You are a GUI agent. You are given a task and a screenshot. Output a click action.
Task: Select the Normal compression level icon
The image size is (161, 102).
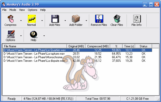(32, 19)
